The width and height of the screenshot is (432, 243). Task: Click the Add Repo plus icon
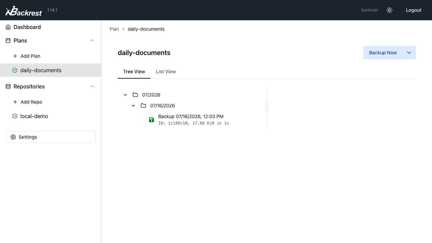15,102
